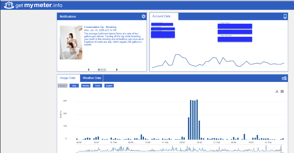
Task: Show Monthly usage view
Action: point(86,86)
